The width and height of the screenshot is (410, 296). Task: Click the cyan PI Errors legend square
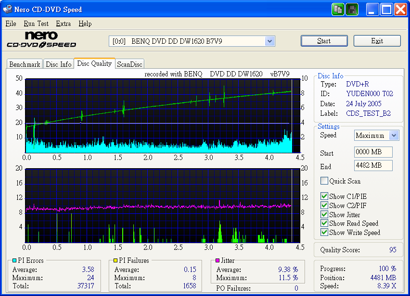coord(14,260)
